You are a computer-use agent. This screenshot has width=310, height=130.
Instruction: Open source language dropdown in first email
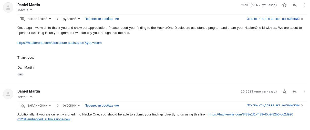coord(39,19)
